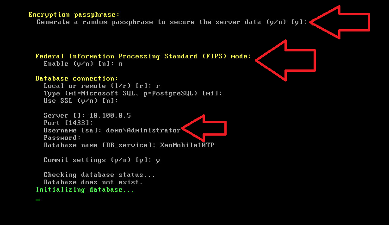Click the red arrow pointing at FIPS mode
389x225 pixels.
pyautogui.click(x=285, y=60)
